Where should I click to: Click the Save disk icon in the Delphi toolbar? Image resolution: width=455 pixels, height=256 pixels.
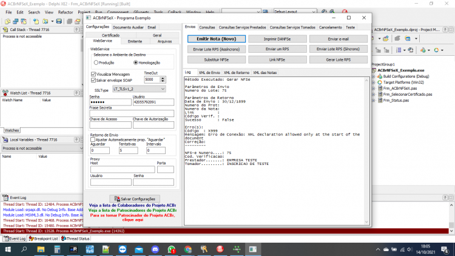pyautogui.click(x=59, y=21)
